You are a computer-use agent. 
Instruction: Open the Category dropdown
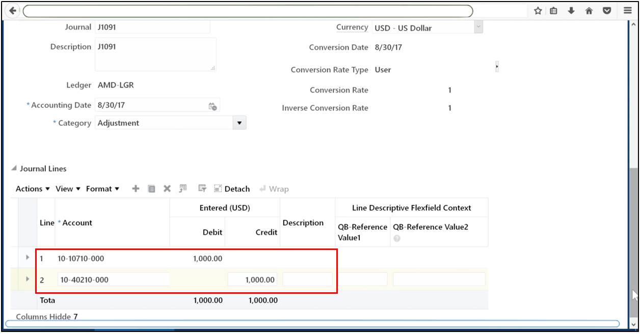(x=239, y=122)
